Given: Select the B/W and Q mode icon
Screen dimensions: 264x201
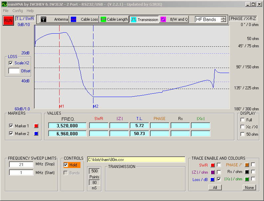Looking at the screenshot, I should tap(163, 19).
